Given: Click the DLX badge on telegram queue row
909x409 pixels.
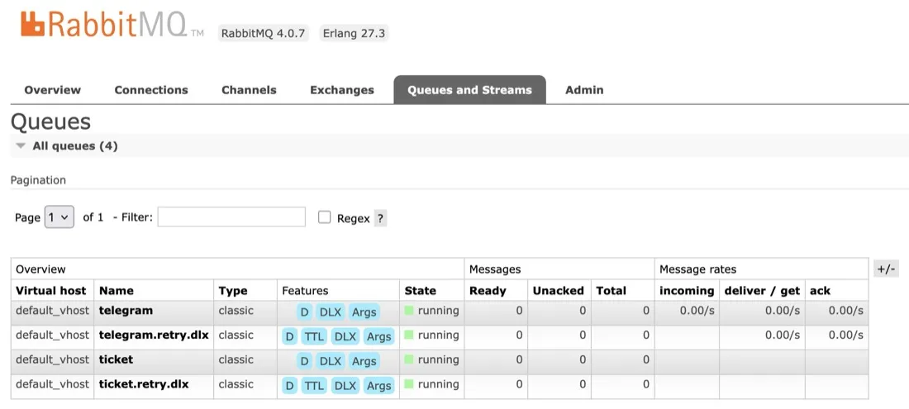Looking at the screenshot, I should coord(330,312).
